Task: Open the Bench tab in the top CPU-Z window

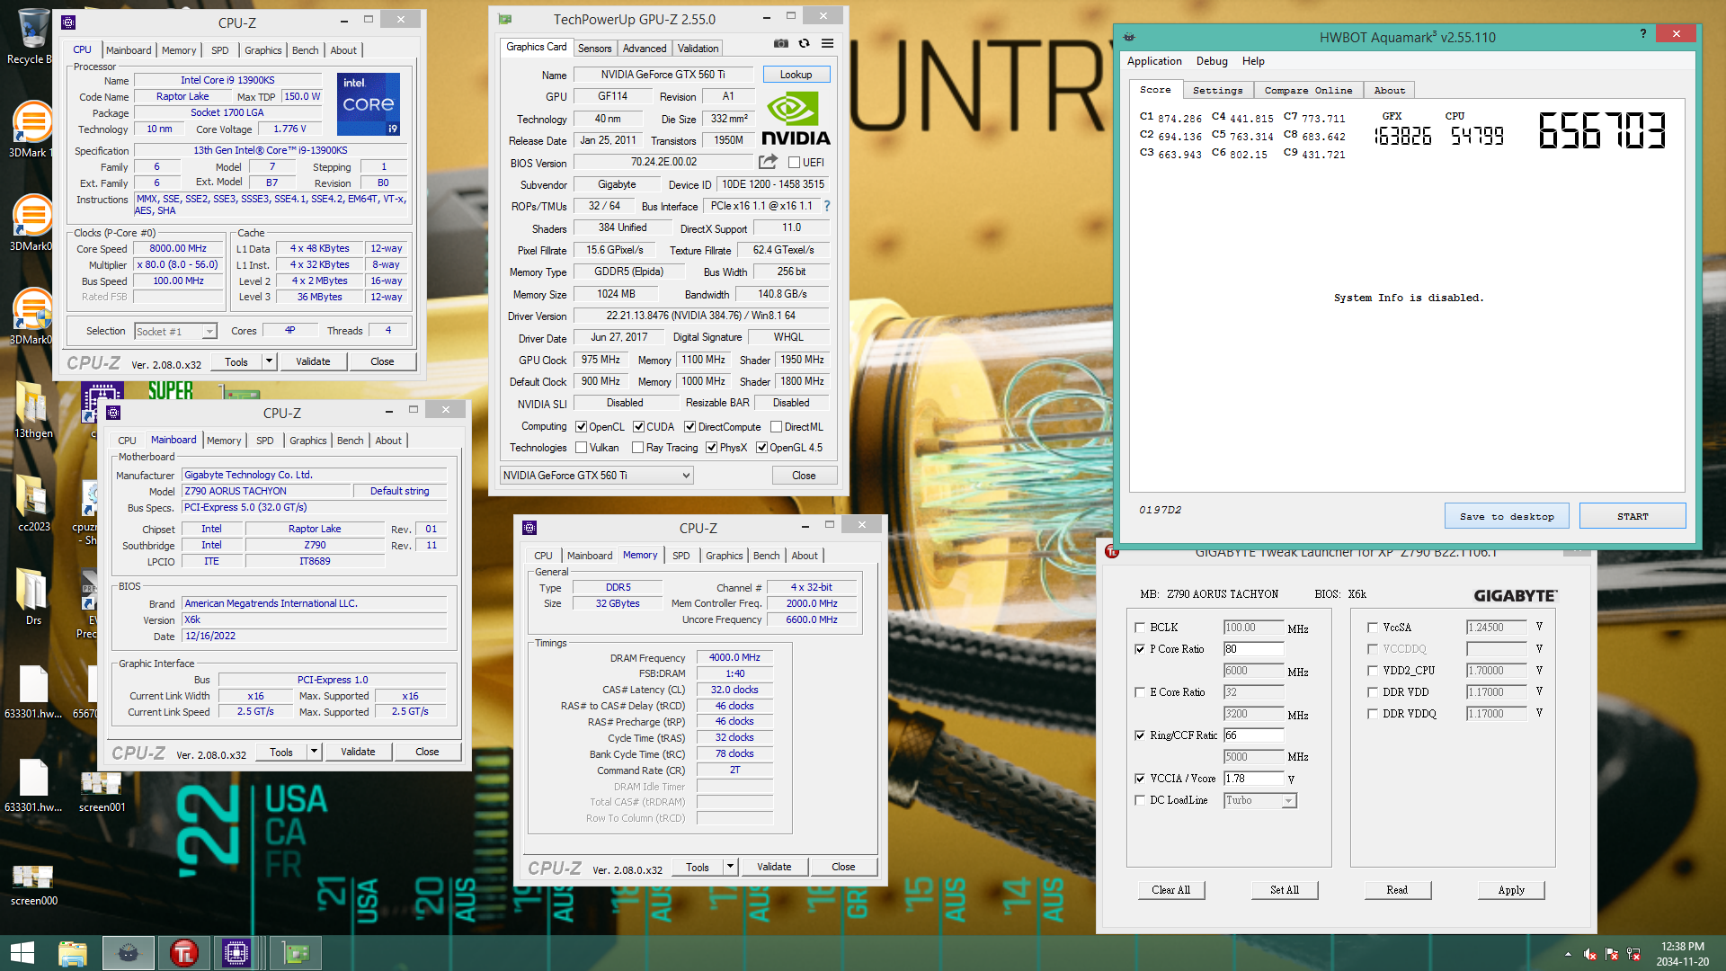Action: (x=305, y=50)
